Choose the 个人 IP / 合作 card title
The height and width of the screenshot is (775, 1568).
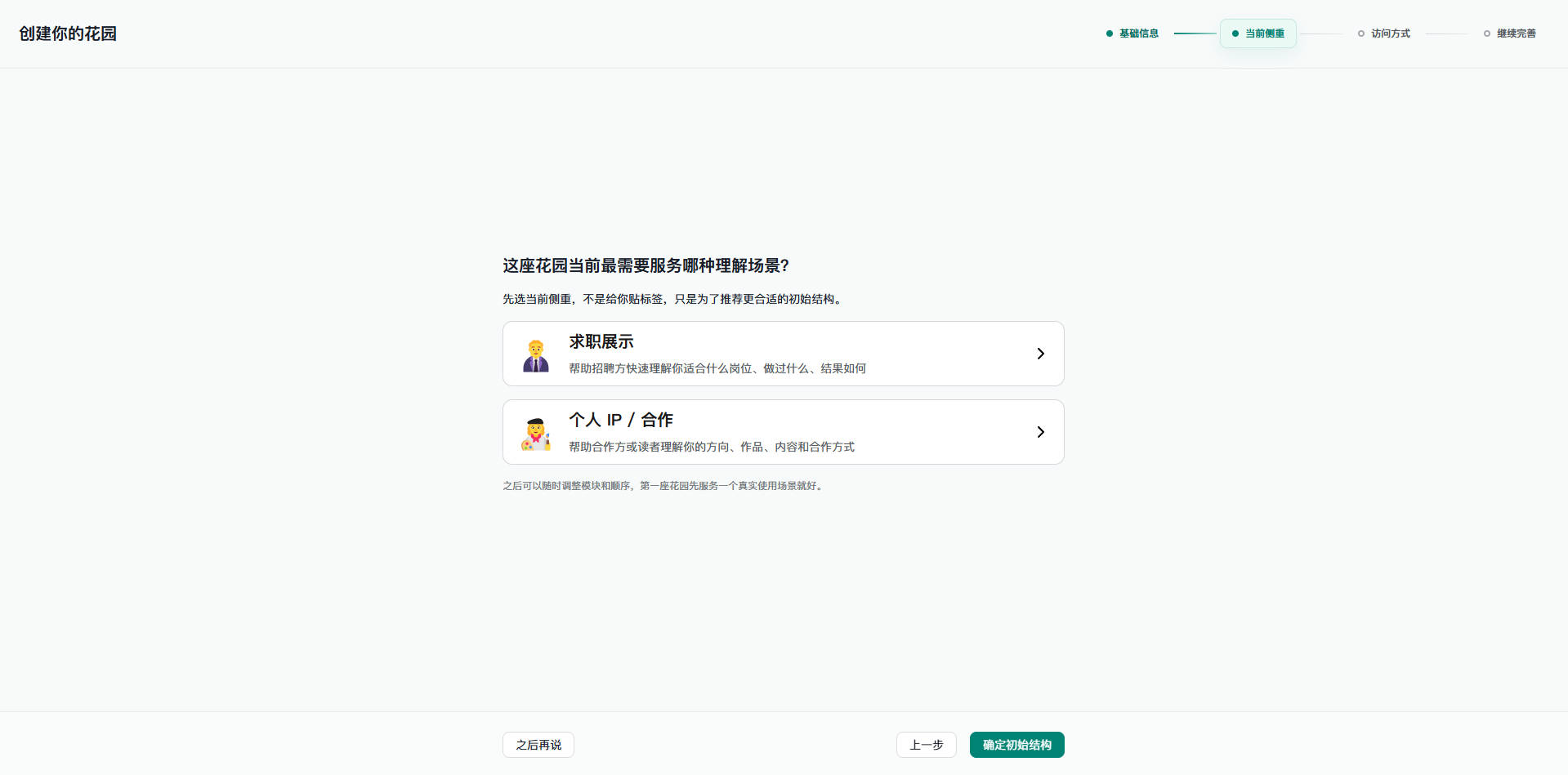tap(621, 420)
